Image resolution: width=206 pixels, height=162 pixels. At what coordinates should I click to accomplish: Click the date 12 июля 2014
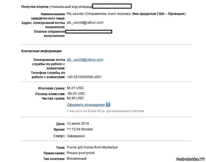point(78,124)
